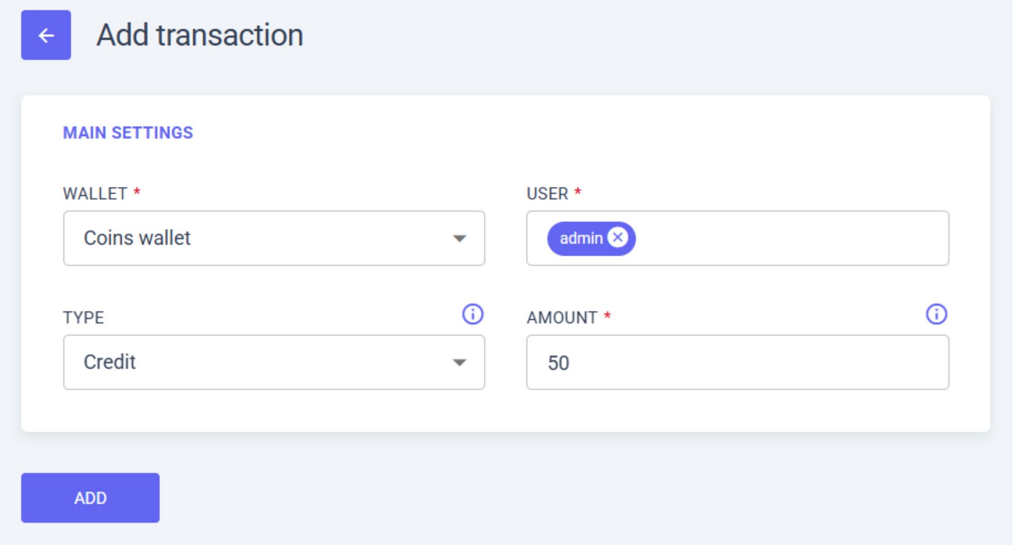Click the back arrow button
Image resolution: width=1013 pixels, height=545 pixels.
[46, 35]
